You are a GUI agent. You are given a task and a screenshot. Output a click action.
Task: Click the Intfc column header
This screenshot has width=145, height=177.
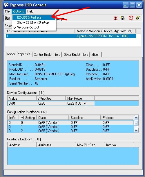(x=13, y=118)
